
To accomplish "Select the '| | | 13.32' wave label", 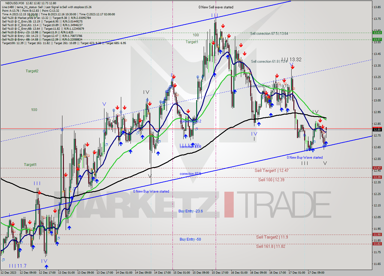I will click(292, 60).
